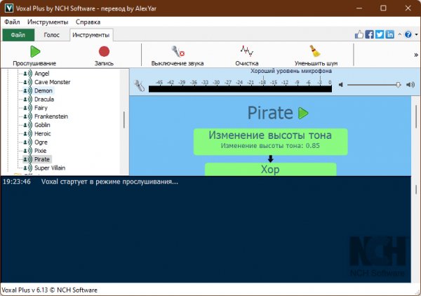
Task: Select the Cave Monster voice
Action: point(53,82)
